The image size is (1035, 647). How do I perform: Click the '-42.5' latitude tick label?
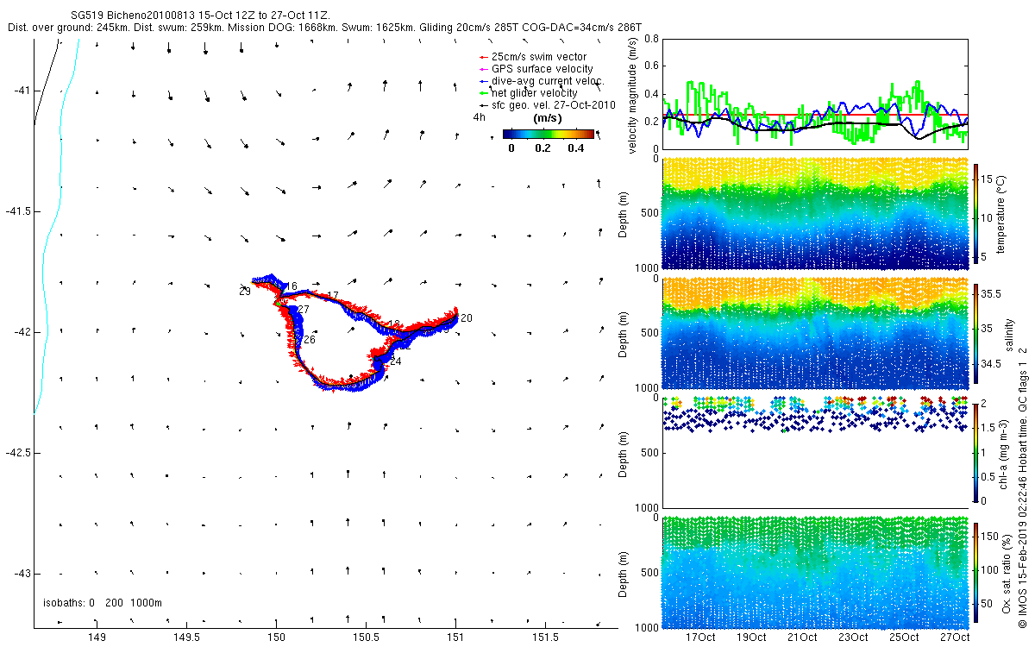[x=16, y=453]
